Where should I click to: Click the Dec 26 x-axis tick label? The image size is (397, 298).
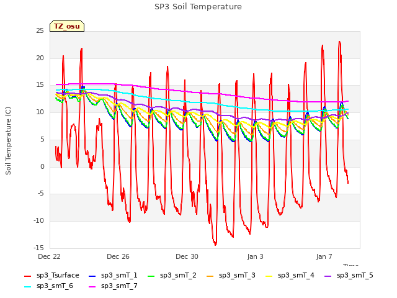(118, 256)
